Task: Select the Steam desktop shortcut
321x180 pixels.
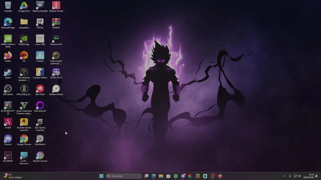Action: [8, 73]
